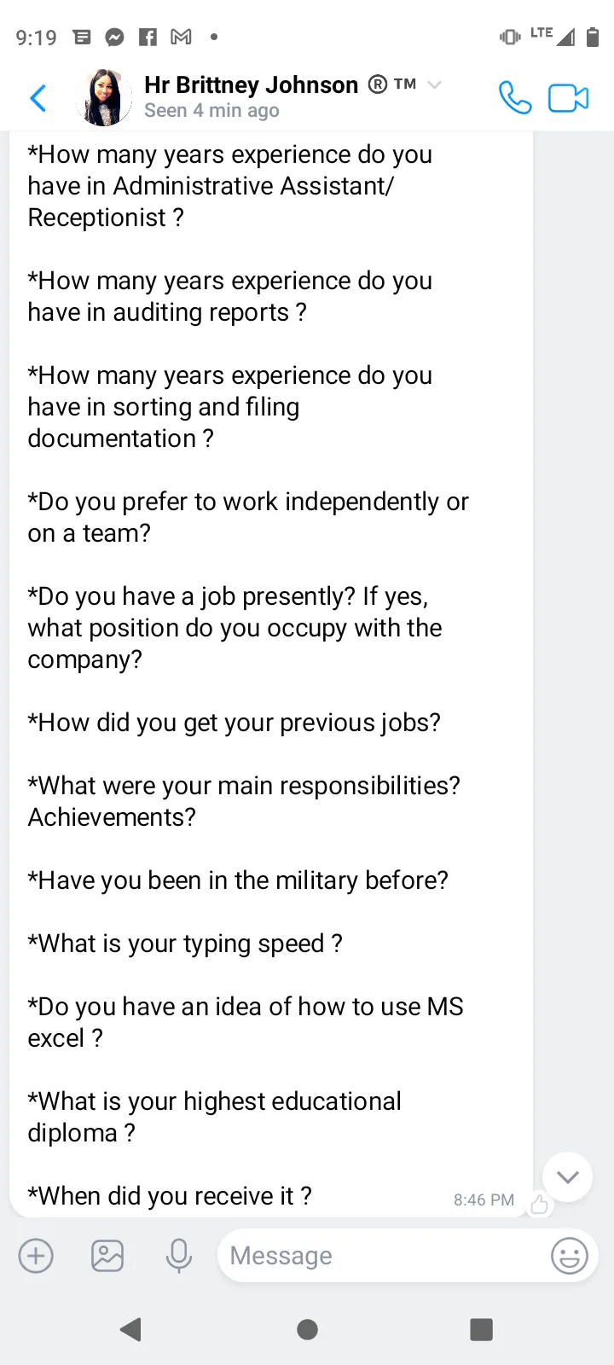Tap Android recent apps square button
Screen dimensions: 614x1365
[482, 1329]
